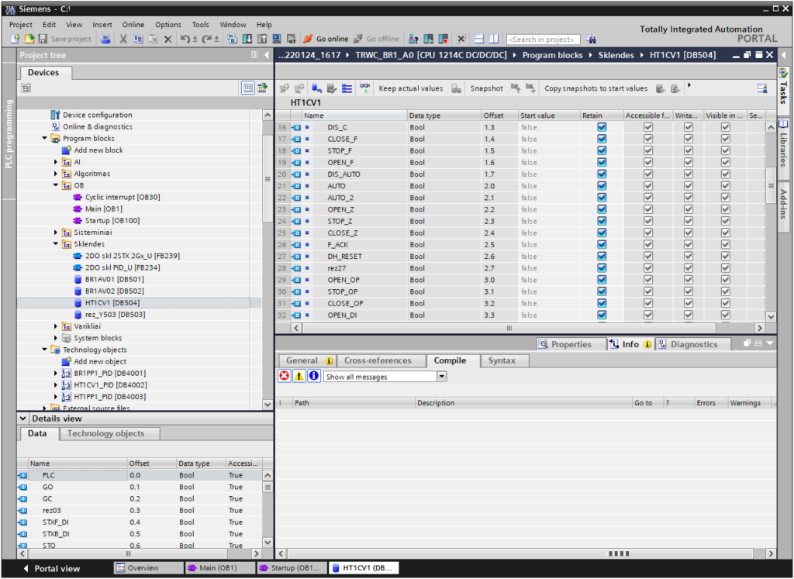Click the Upload from device icon

262,39
